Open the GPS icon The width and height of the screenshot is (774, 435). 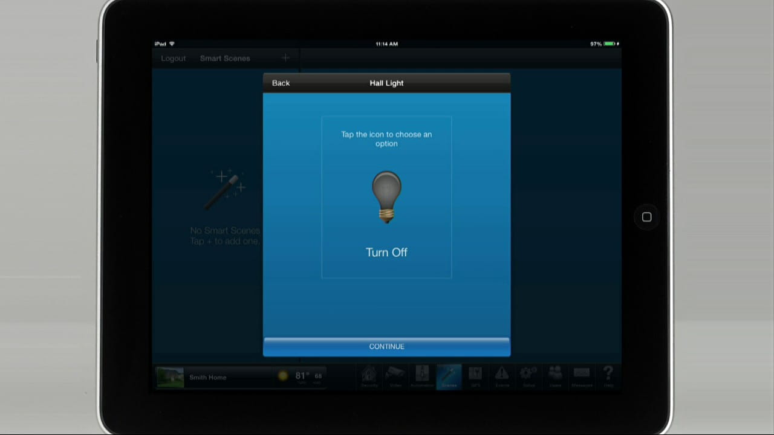(x=475, y=376)
